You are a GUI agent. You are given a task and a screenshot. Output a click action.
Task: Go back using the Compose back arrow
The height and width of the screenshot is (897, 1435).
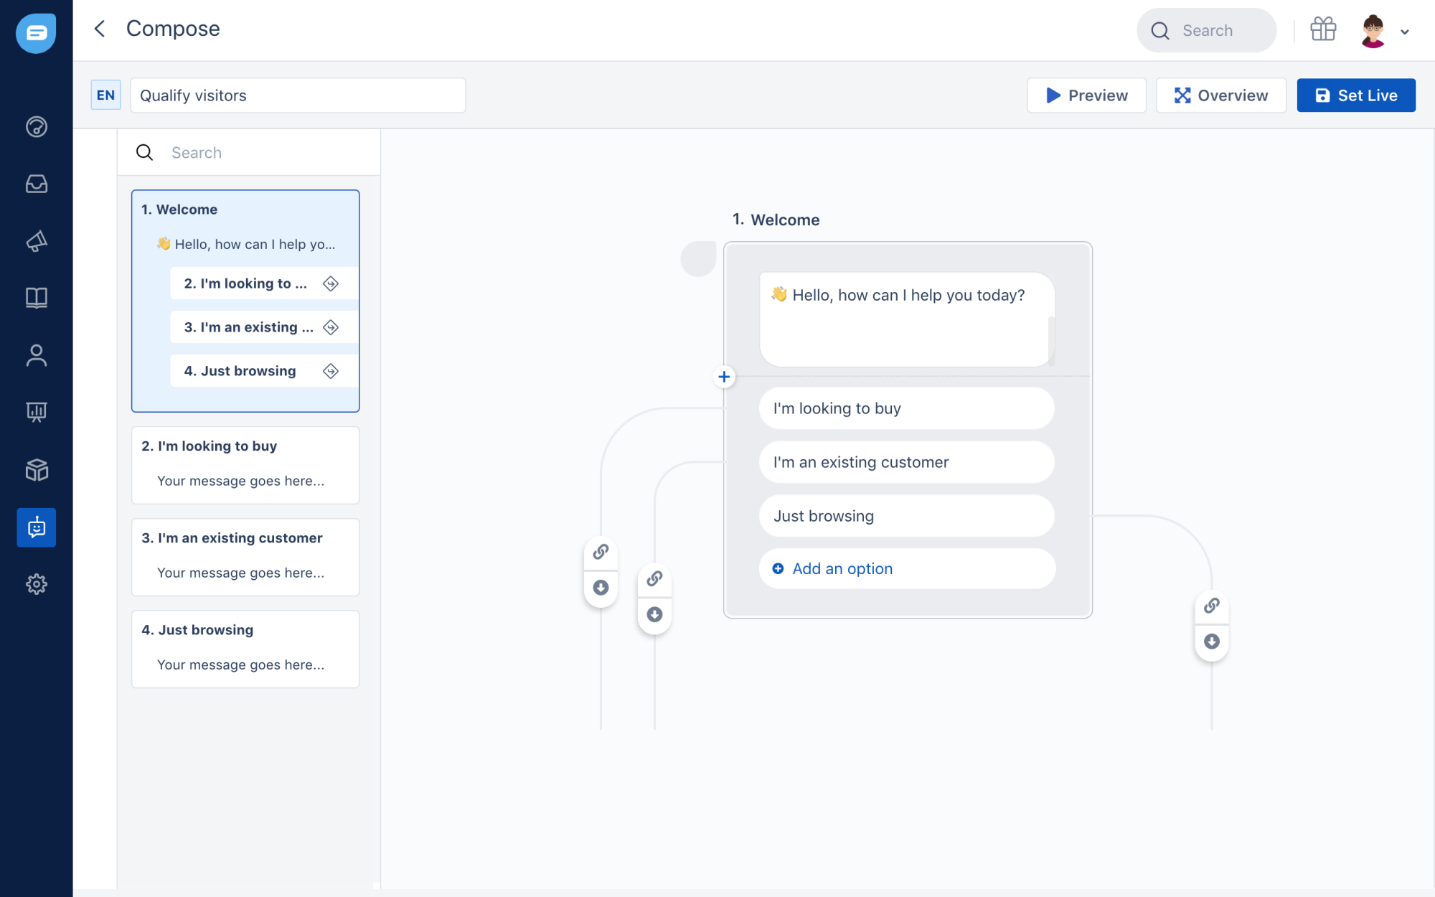(x=100, y=29)
